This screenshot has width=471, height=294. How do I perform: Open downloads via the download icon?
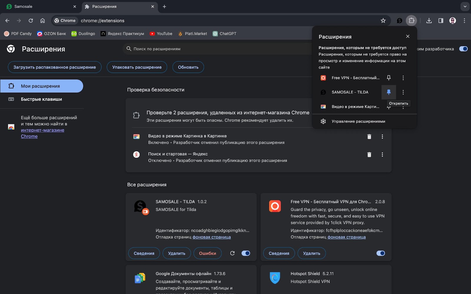click(429, 21)
